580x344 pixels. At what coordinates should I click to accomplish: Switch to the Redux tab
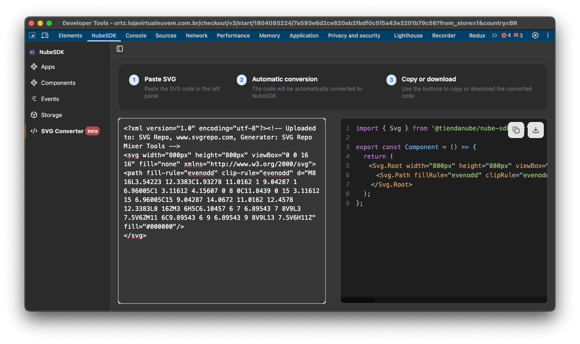coord(477,35)
